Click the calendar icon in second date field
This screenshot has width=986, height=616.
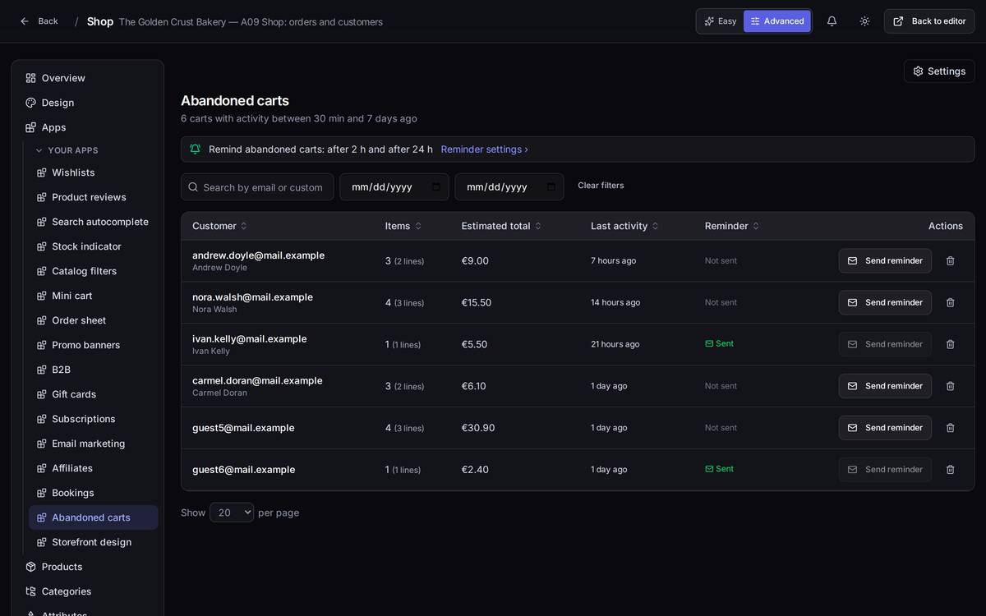[551, 187]
